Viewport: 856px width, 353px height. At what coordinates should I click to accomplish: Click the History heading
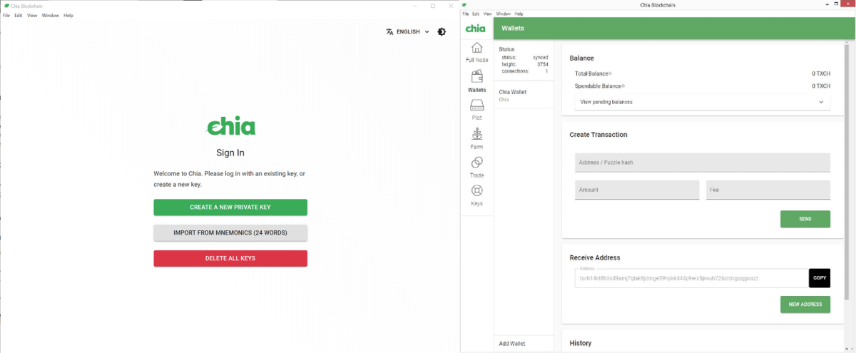pos(581,343)
